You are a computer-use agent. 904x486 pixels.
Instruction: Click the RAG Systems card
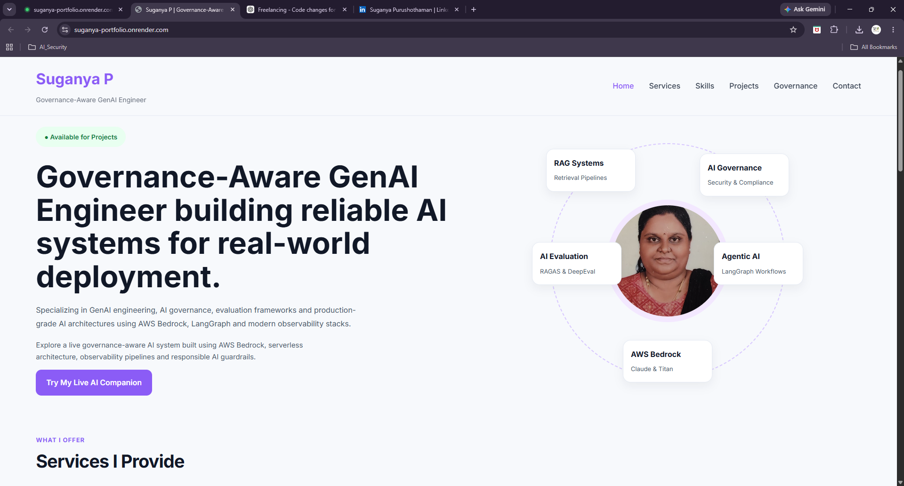pos(591,170)
